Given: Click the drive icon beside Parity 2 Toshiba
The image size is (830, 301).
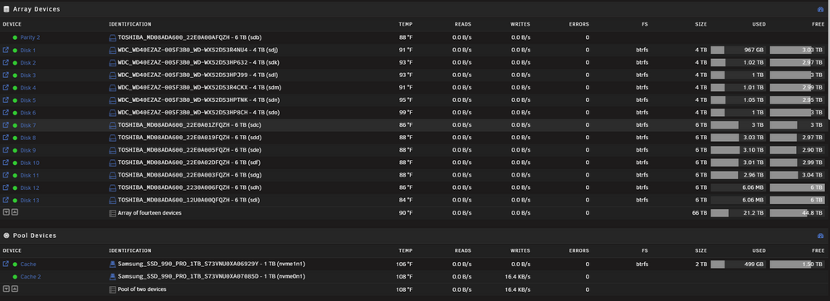Looking at the screenshot, I should pos(112,37).
